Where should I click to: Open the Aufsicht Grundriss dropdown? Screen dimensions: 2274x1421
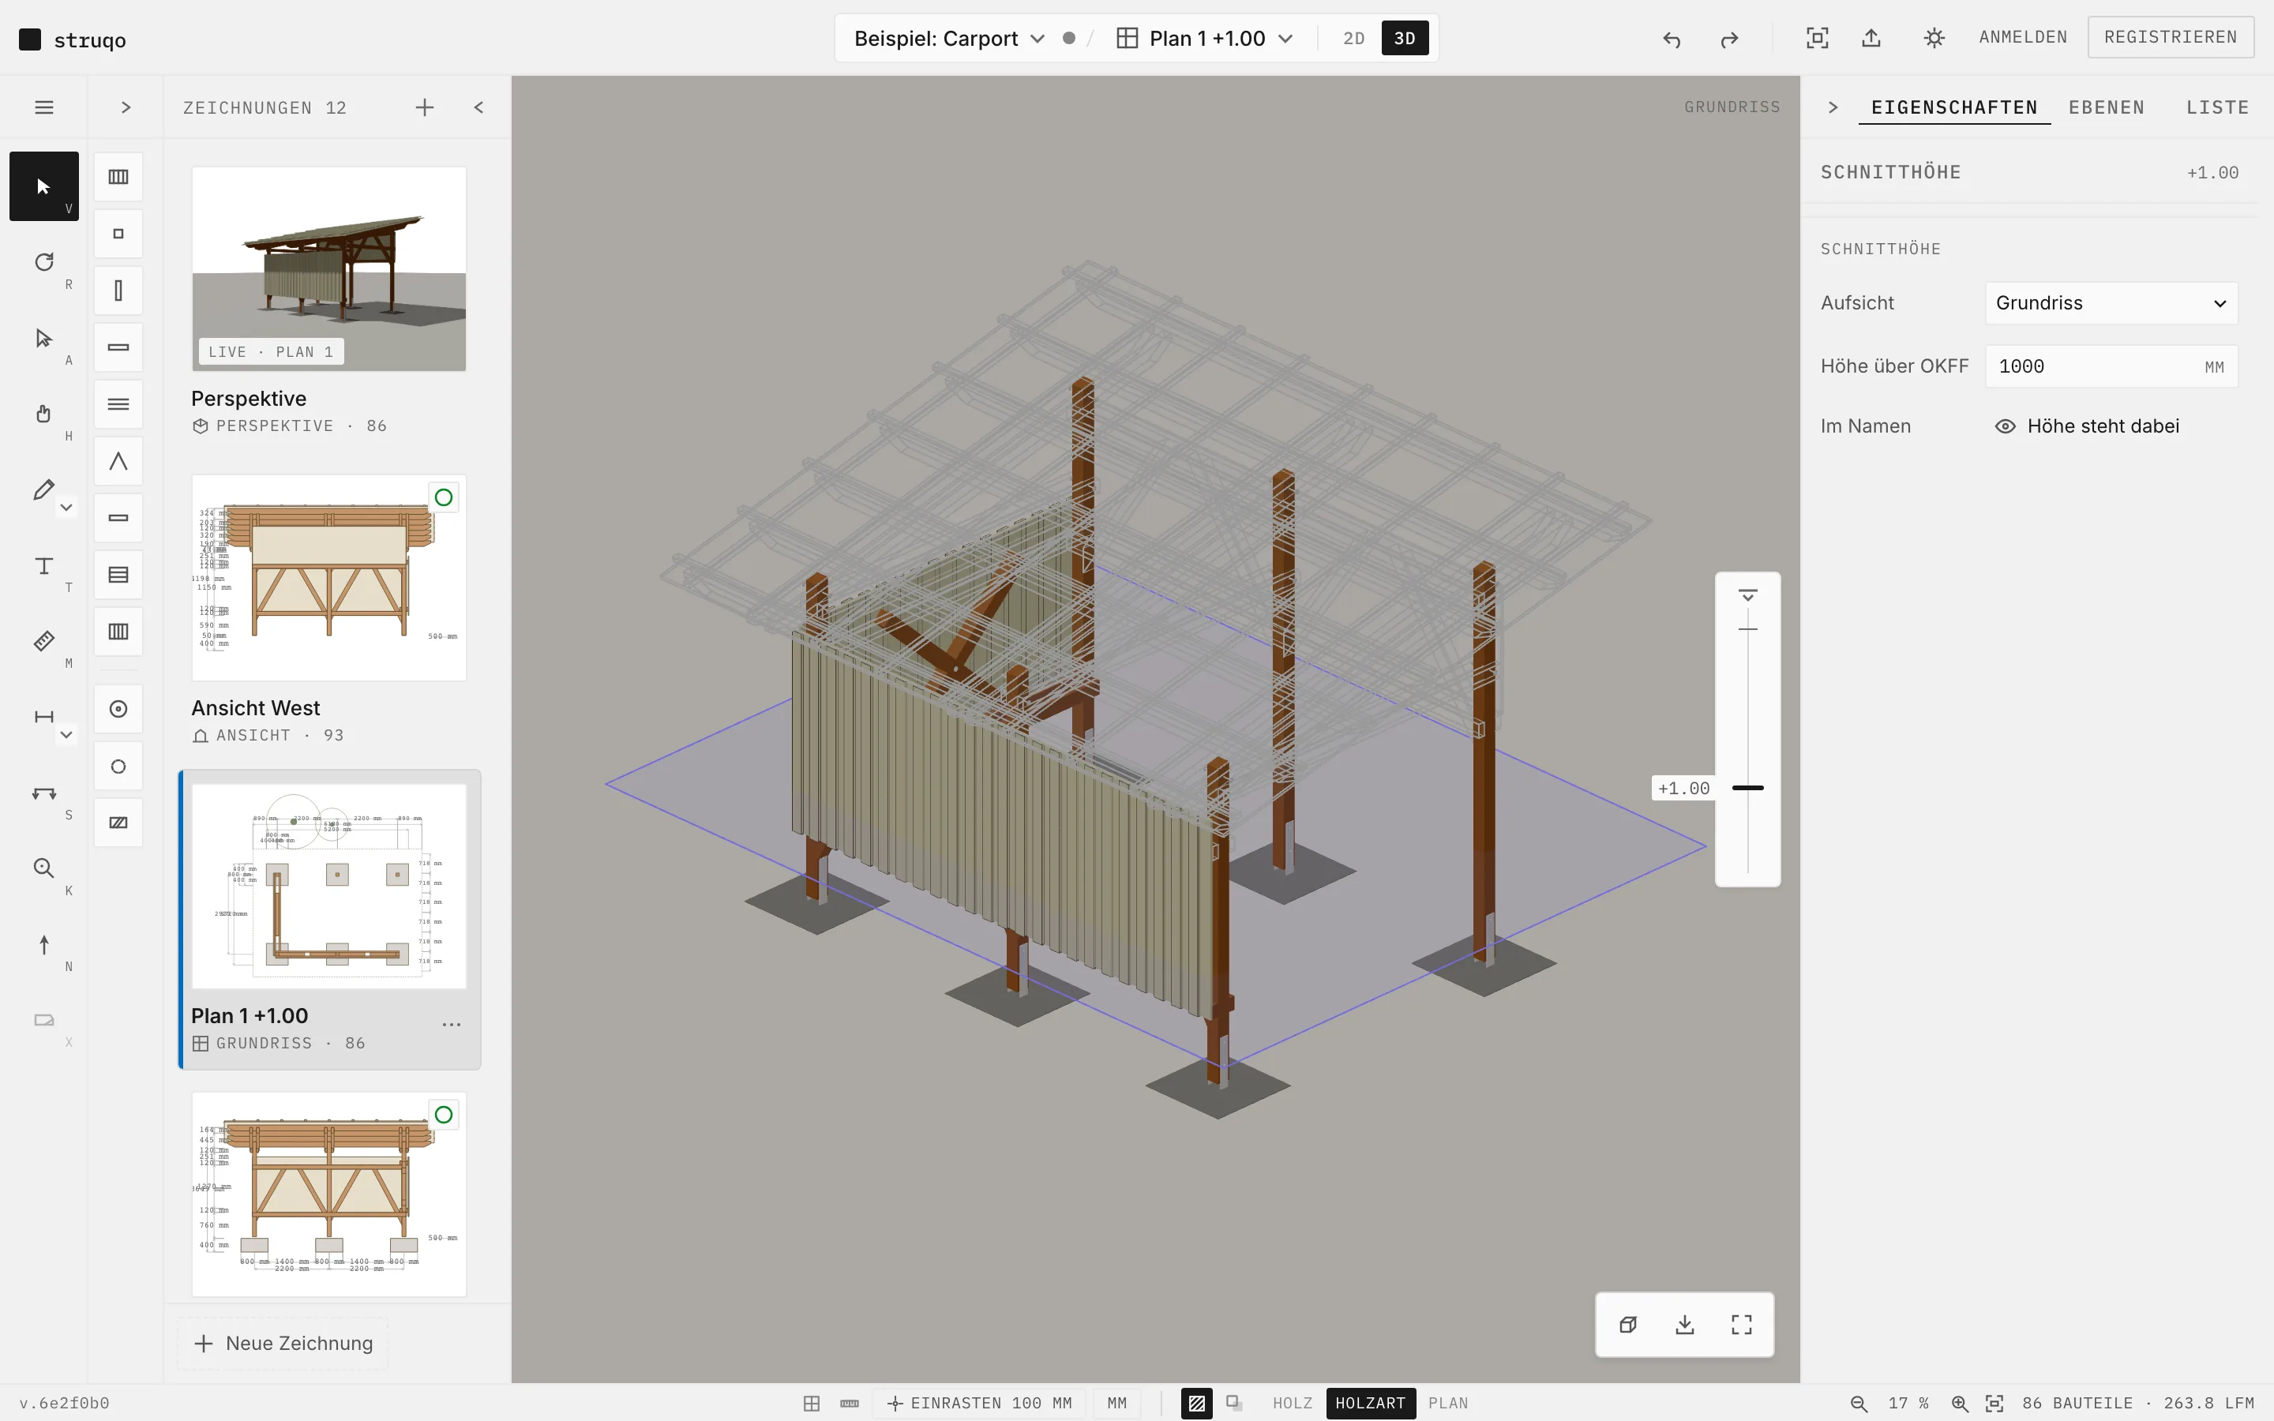tap(2111, 302)
